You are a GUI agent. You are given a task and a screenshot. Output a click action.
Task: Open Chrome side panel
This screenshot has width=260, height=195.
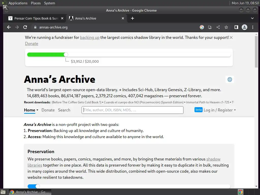coord(236,27)
